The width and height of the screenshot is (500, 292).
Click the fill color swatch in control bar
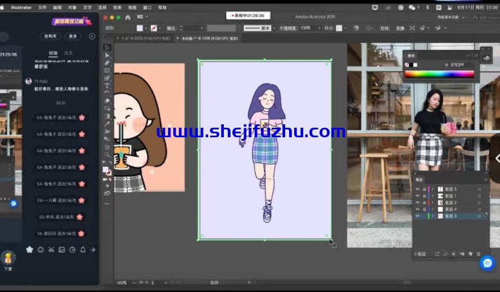coord(139,28)
